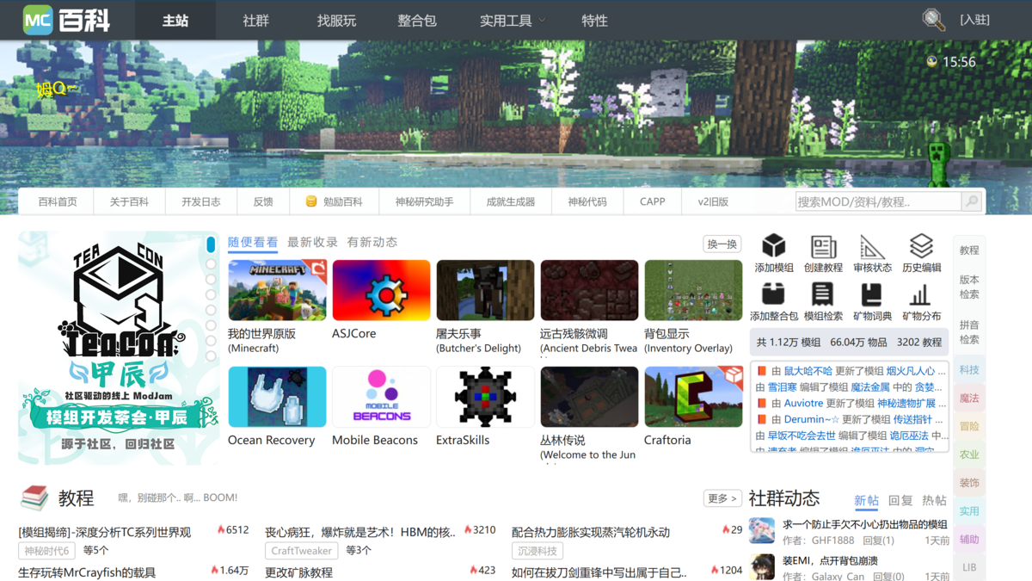Open the 历史编辑 layers icon

[921, 246]
